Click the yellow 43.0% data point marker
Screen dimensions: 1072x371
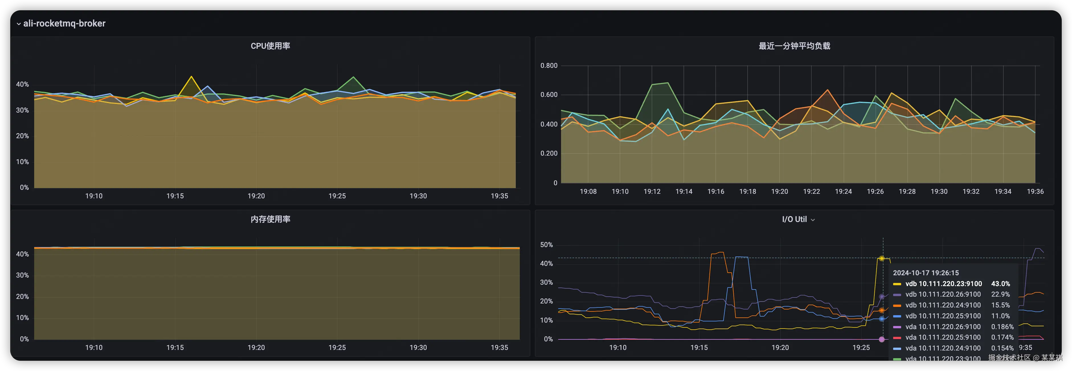pyautogui.click(x=881, y=258)
